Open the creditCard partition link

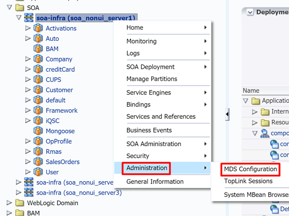[60, 69]
